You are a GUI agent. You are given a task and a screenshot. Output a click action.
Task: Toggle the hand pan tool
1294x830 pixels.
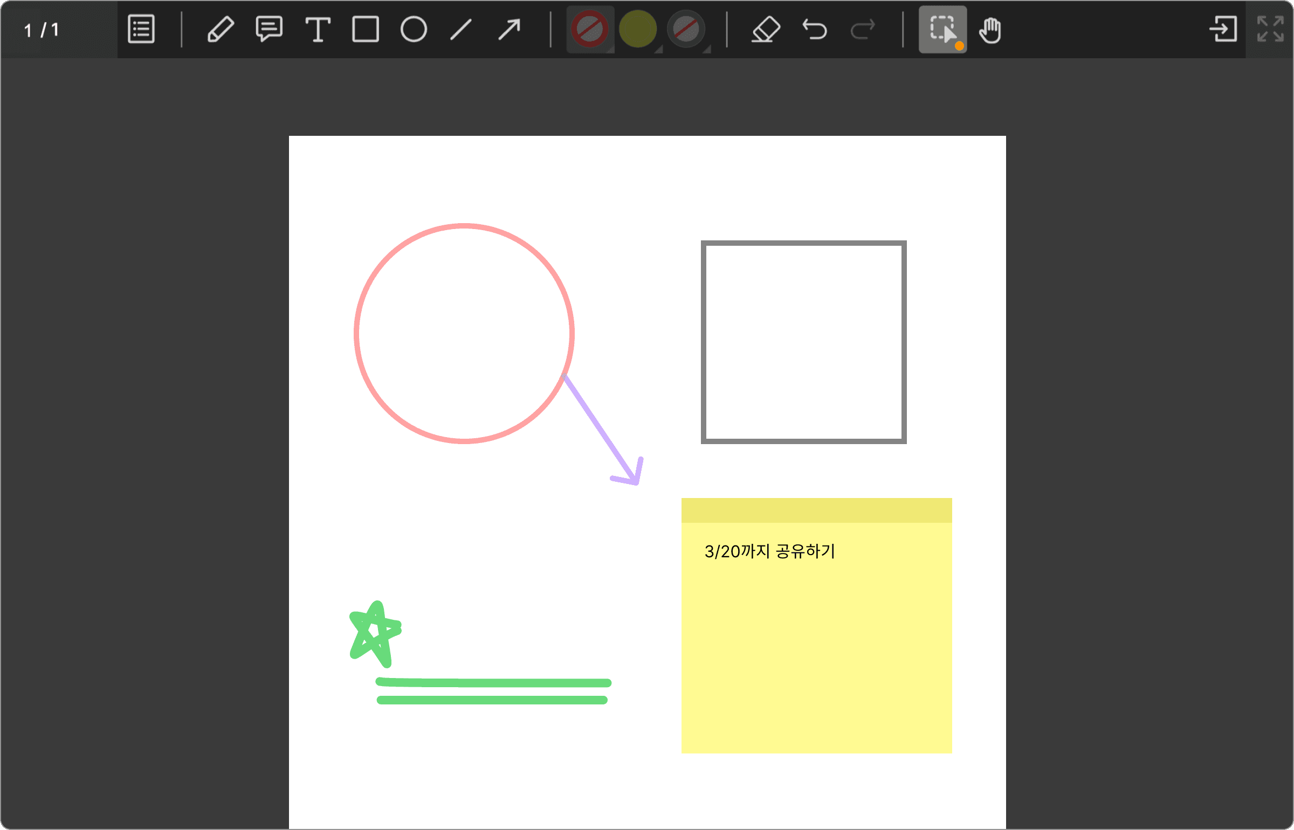[990, 30]
